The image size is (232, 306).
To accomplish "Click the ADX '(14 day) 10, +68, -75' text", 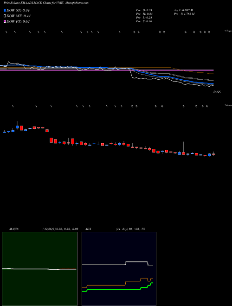I will pyautogui.click(x=130, y=229).
